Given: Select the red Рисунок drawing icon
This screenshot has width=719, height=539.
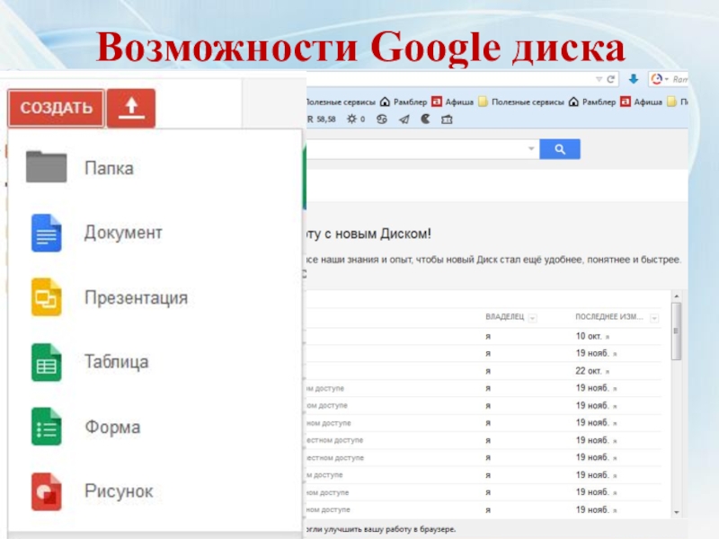Looking at the screenshot, I should [x=46, y=491].
